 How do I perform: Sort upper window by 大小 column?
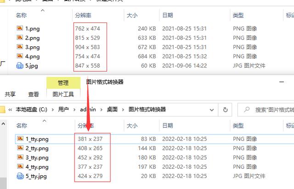132,15
